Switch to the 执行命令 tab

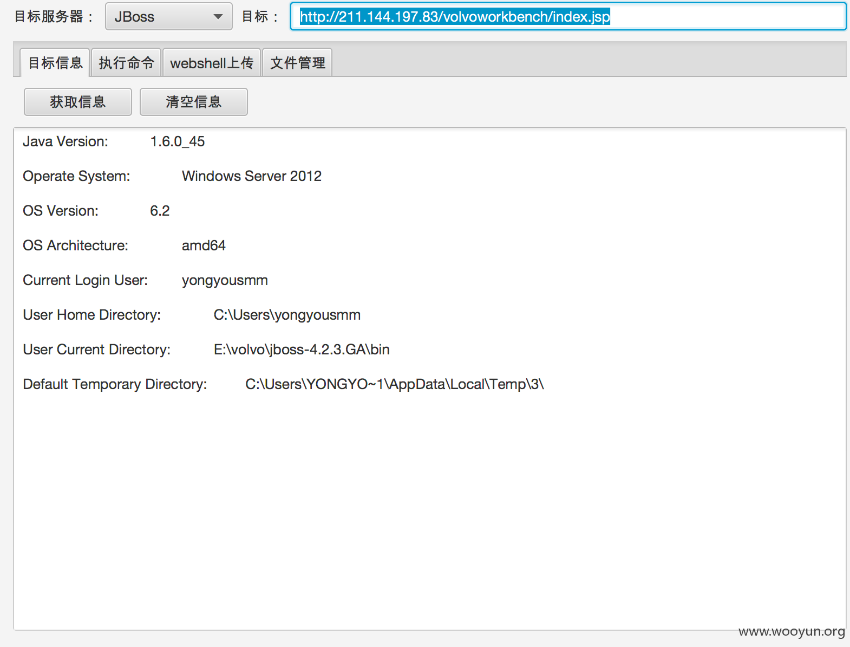(x=126, y=63)
